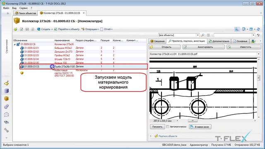265x149 pixels.
Task: Open the PDF file selector dropdown
Action: (x=258, y=54)
